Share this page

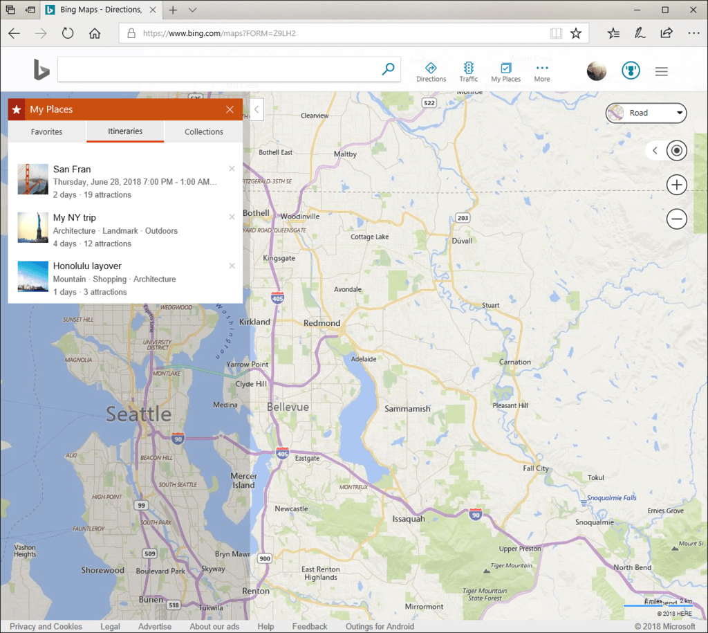(x=667, y=33)
